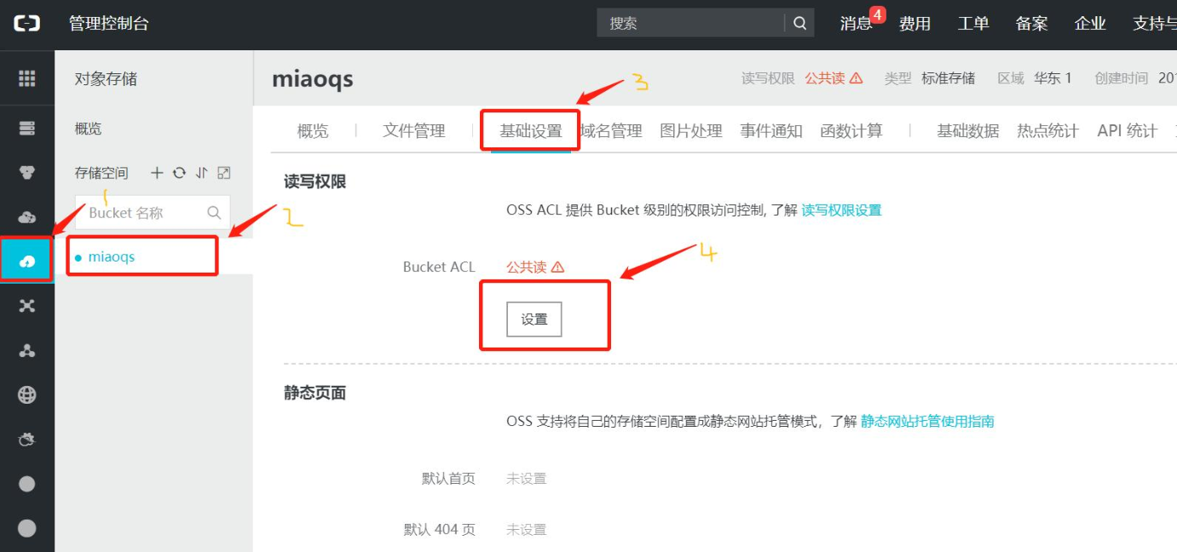Screen dimensions: 1177x552
Task: Open the 消息 messages menu
Action: [856, 24]
